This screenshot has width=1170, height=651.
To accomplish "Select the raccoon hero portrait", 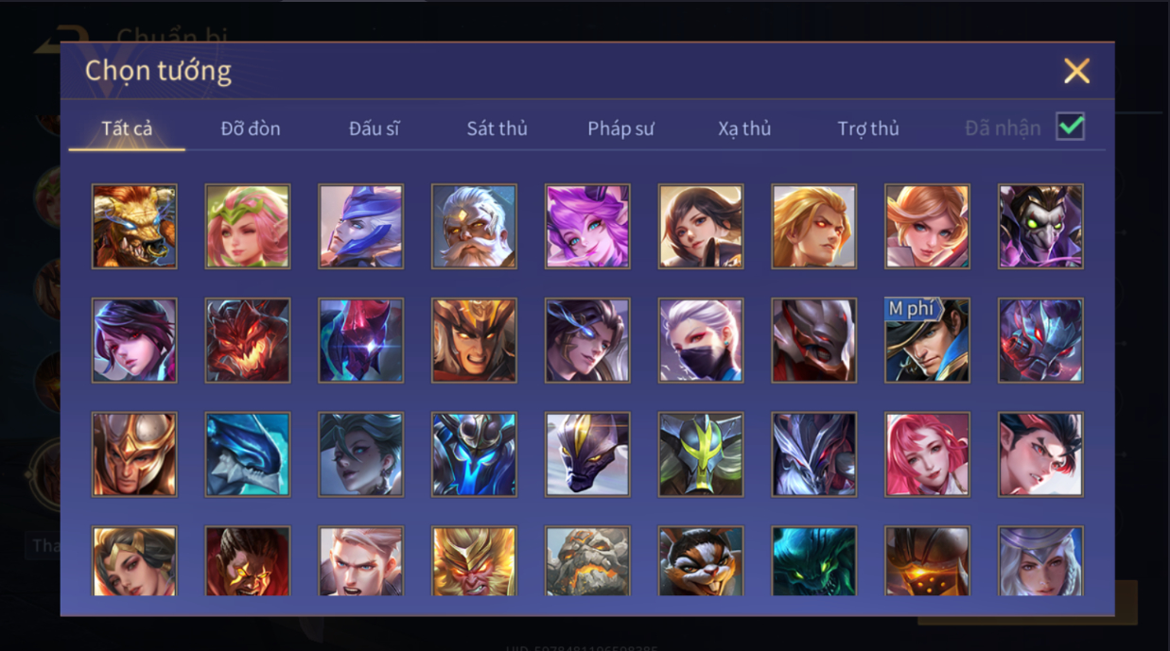I will (x=701, y=561).
